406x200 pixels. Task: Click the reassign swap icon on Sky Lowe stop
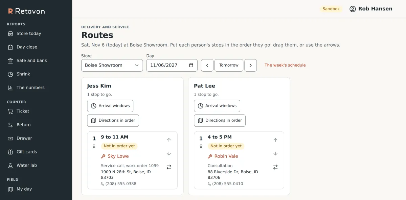169,167
